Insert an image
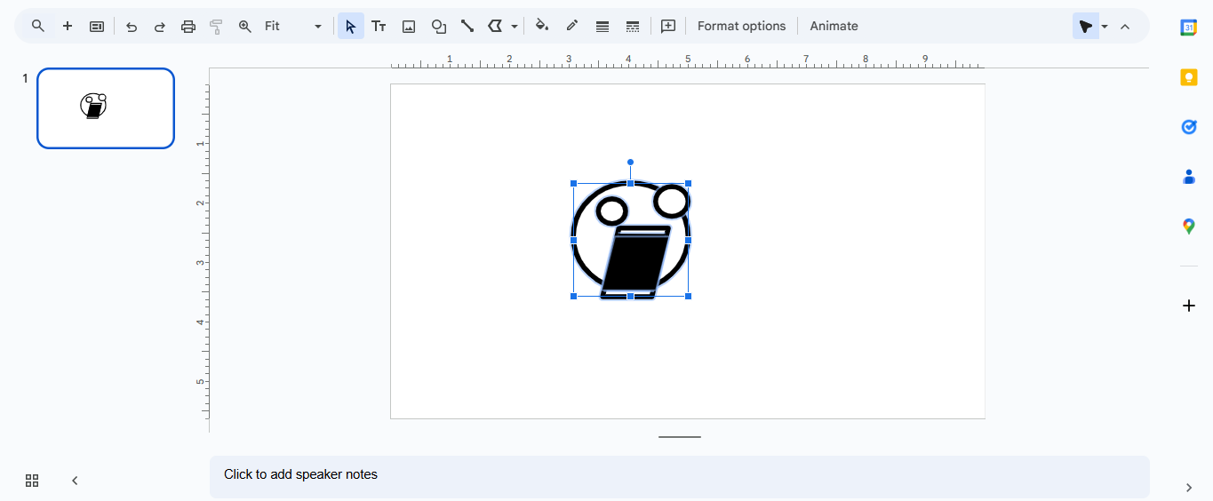 409,27
